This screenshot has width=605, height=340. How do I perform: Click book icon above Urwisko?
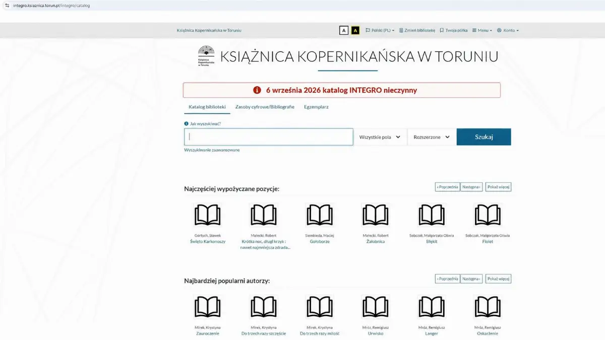(x=376, y=307)
